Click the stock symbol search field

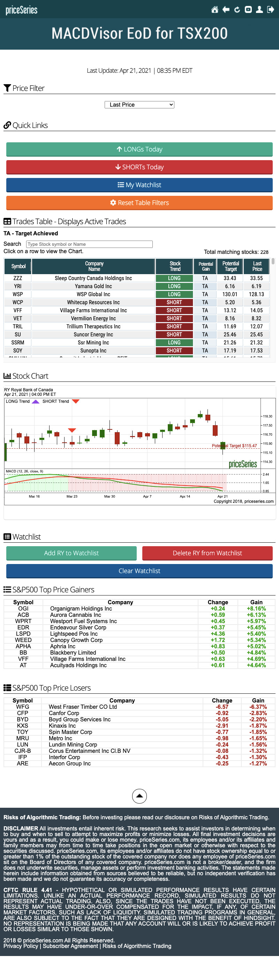[x=89, y=244]
